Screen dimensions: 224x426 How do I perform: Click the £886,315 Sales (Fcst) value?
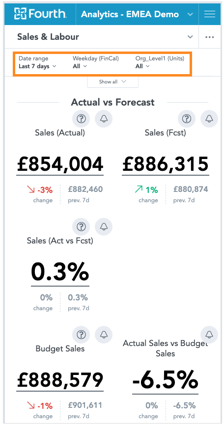click(x=165, y=164)
